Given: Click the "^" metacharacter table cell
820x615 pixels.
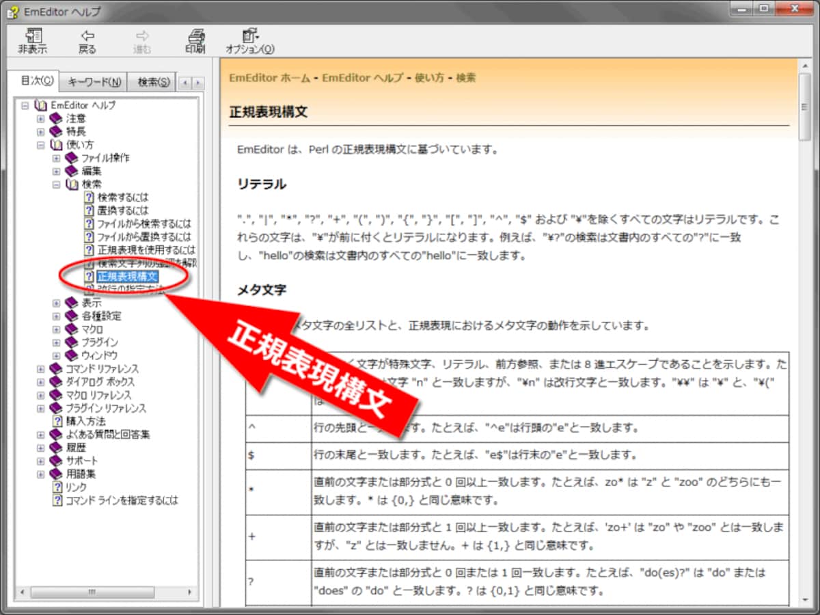Looking at the screenshot, I should [279, 428].
